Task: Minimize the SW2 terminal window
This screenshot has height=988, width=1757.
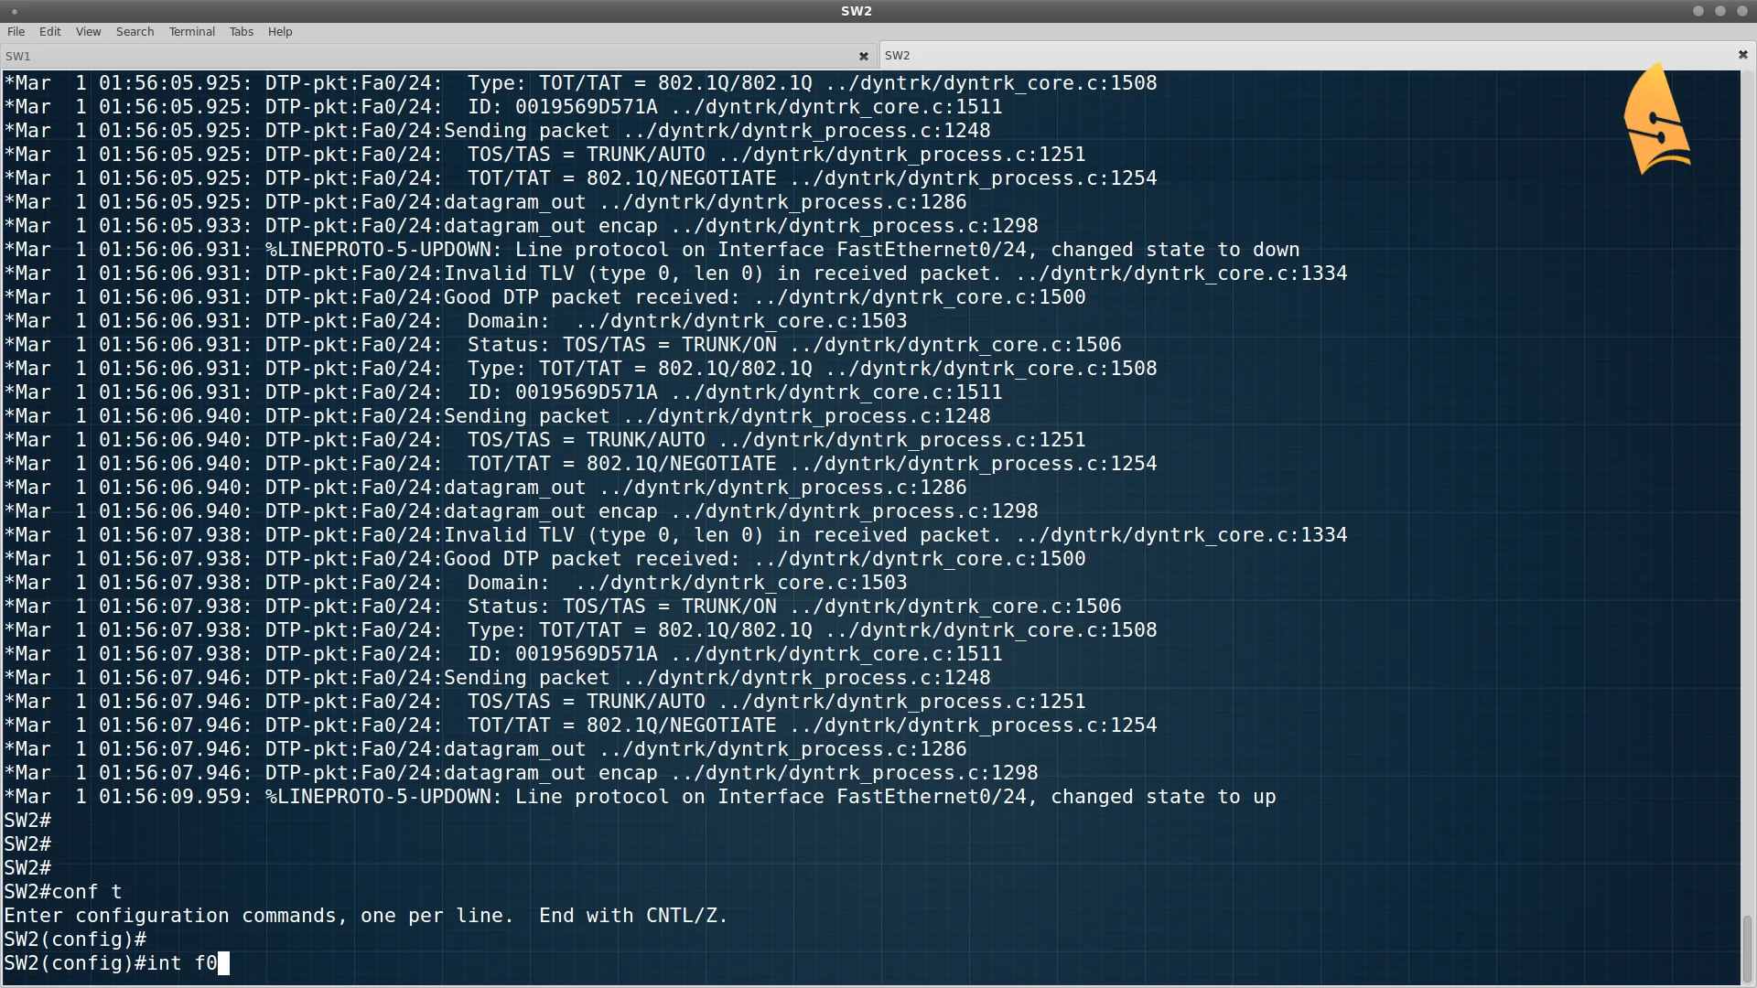Action: coord(1698,11)
